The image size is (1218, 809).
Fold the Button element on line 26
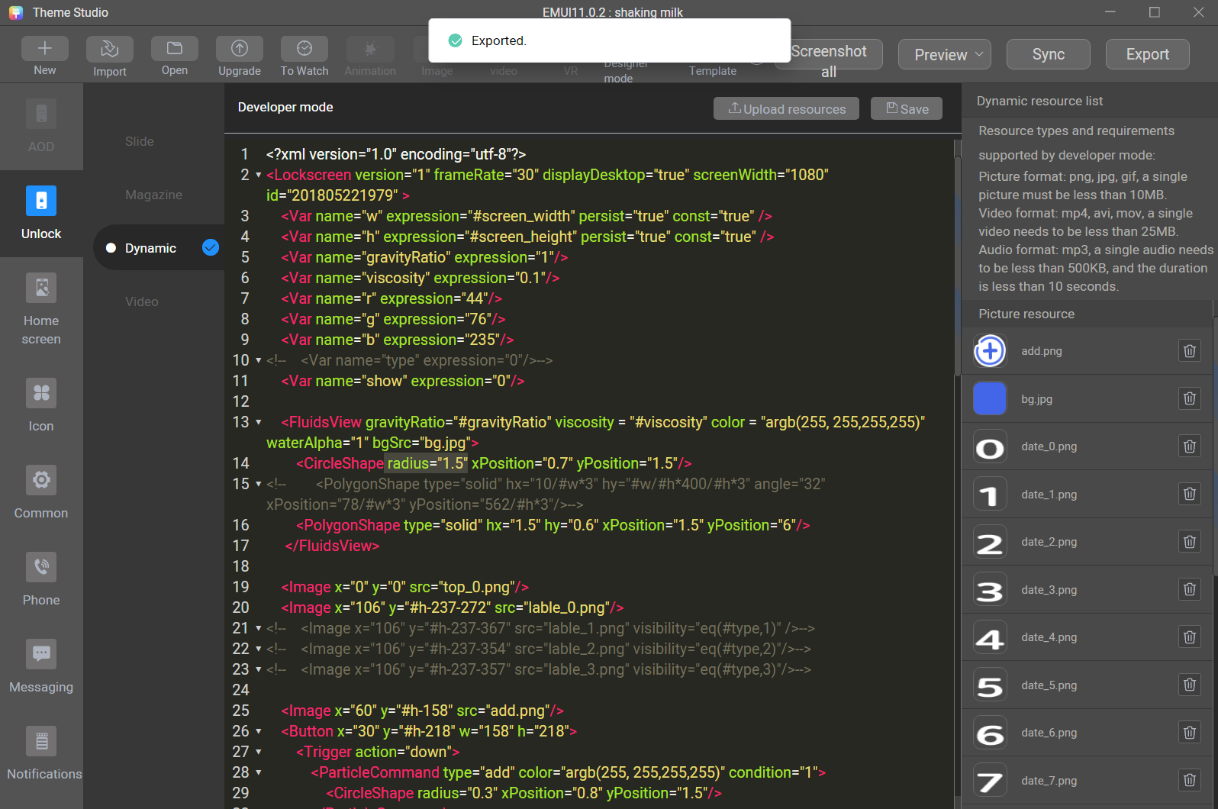point(259,732)
